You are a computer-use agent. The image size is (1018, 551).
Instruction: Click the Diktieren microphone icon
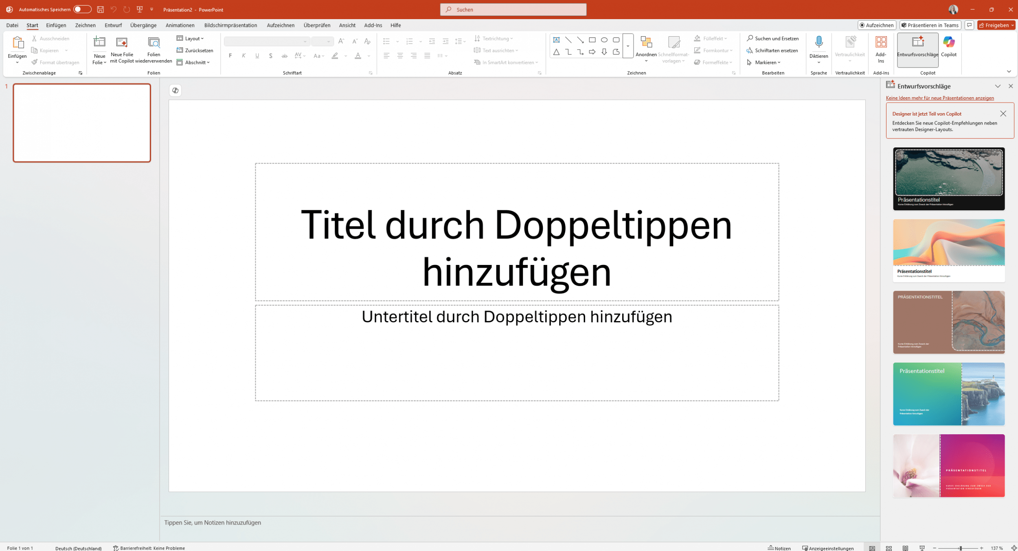point(818,42)
